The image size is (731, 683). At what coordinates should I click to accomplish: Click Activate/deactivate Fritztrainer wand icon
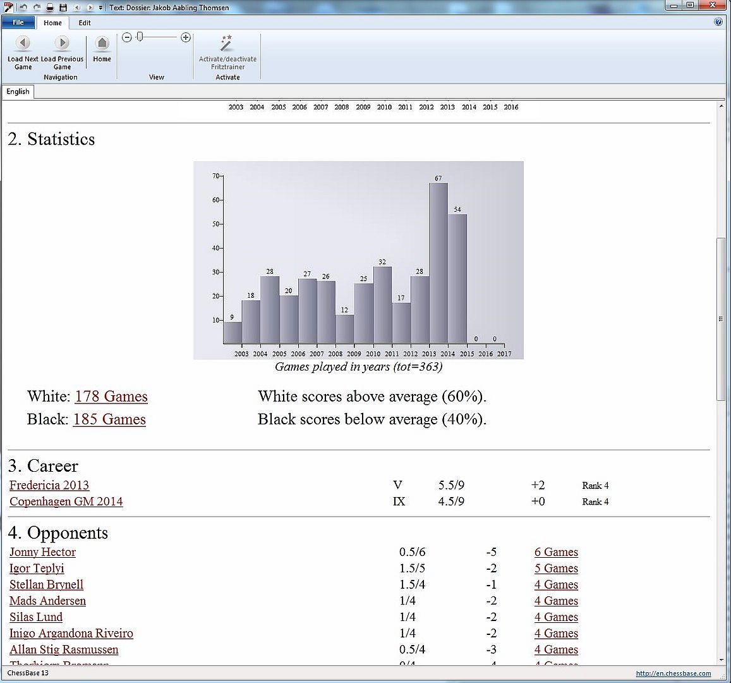227,43
